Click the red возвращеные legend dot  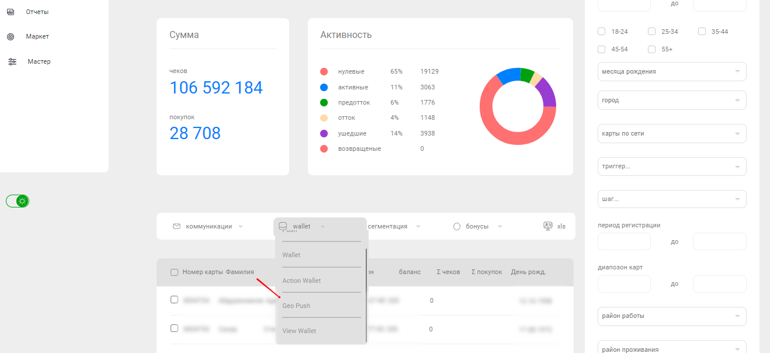pos(324,148)
